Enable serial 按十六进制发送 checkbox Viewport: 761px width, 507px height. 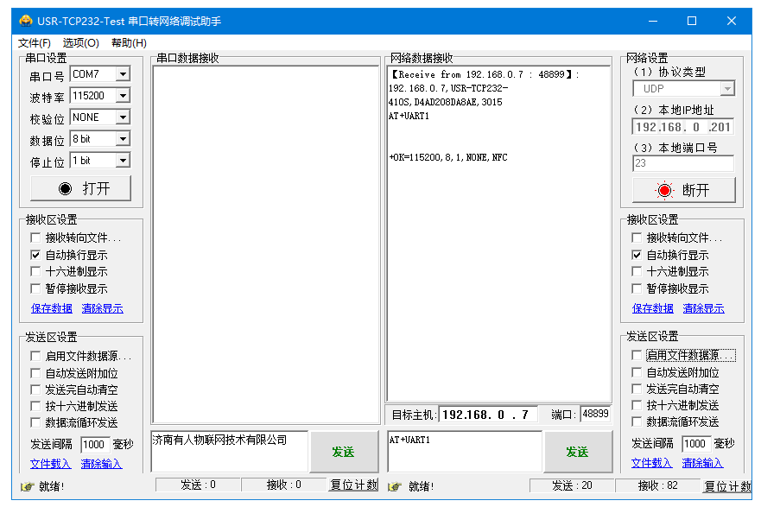tap(35, 406)
